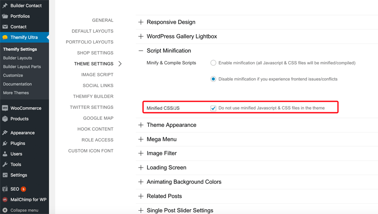Image resolution: width=378 pixels, height=214 pixels.
Task: Expand the Related Posts section
Action: tap(141, 196)
